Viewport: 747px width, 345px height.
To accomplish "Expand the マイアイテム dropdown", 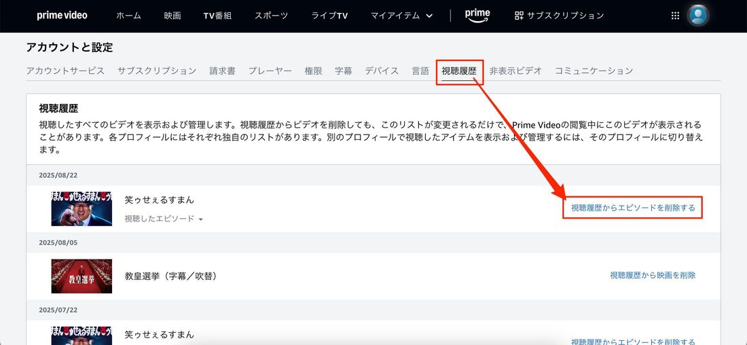I will coord(401,16).
